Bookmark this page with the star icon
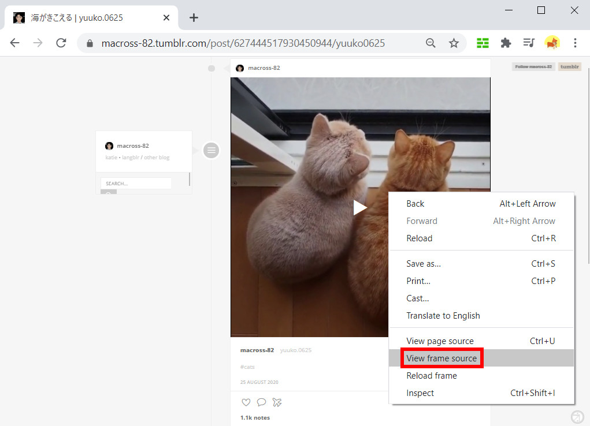Viewport: 590px width, 426px height. 454,43
